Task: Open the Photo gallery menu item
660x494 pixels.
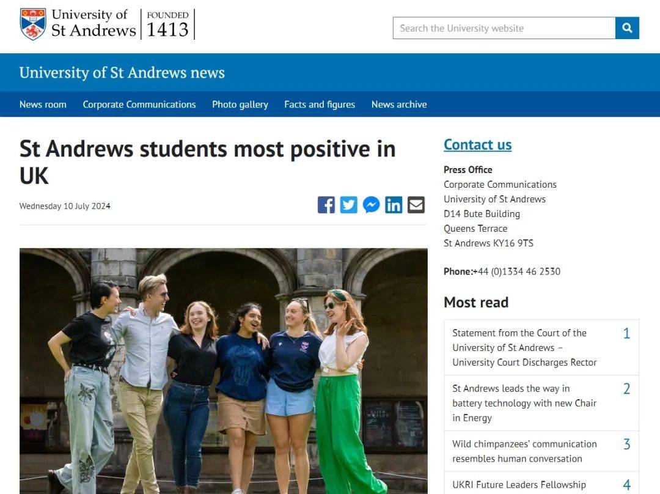Action: [x=240, y=105]
